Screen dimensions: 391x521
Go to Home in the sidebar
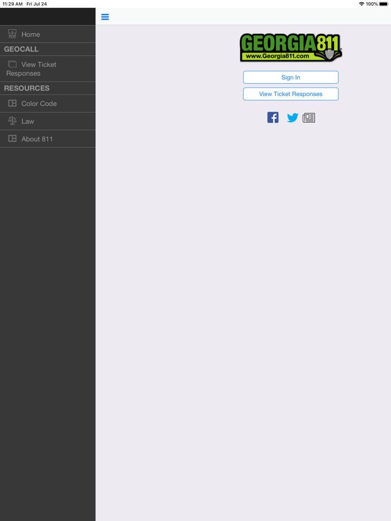pyautogui.click(x=47, y=34)
